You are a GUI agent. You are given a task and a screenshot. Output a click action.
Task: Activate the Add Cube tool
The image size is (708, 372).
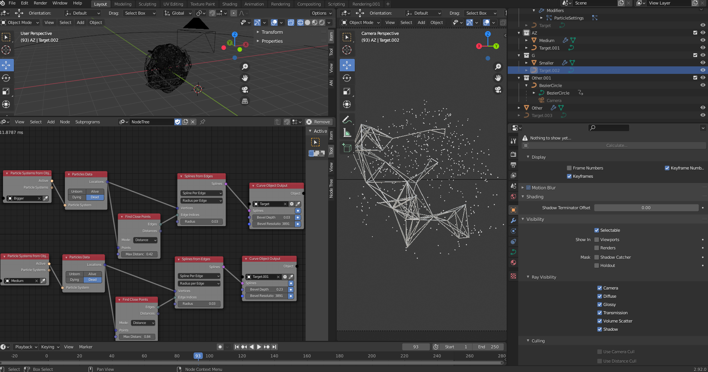click(x=347, y=148)
